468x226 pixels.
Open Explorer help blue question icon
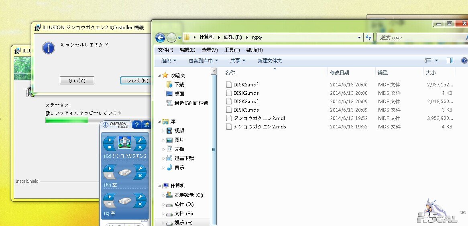(x=464, y=60)
